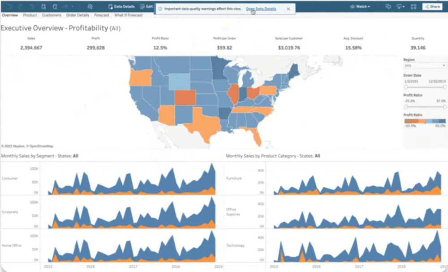Click the Refresh data source icon
This screenshot has width=448, height=272.
tap(43, 6)
